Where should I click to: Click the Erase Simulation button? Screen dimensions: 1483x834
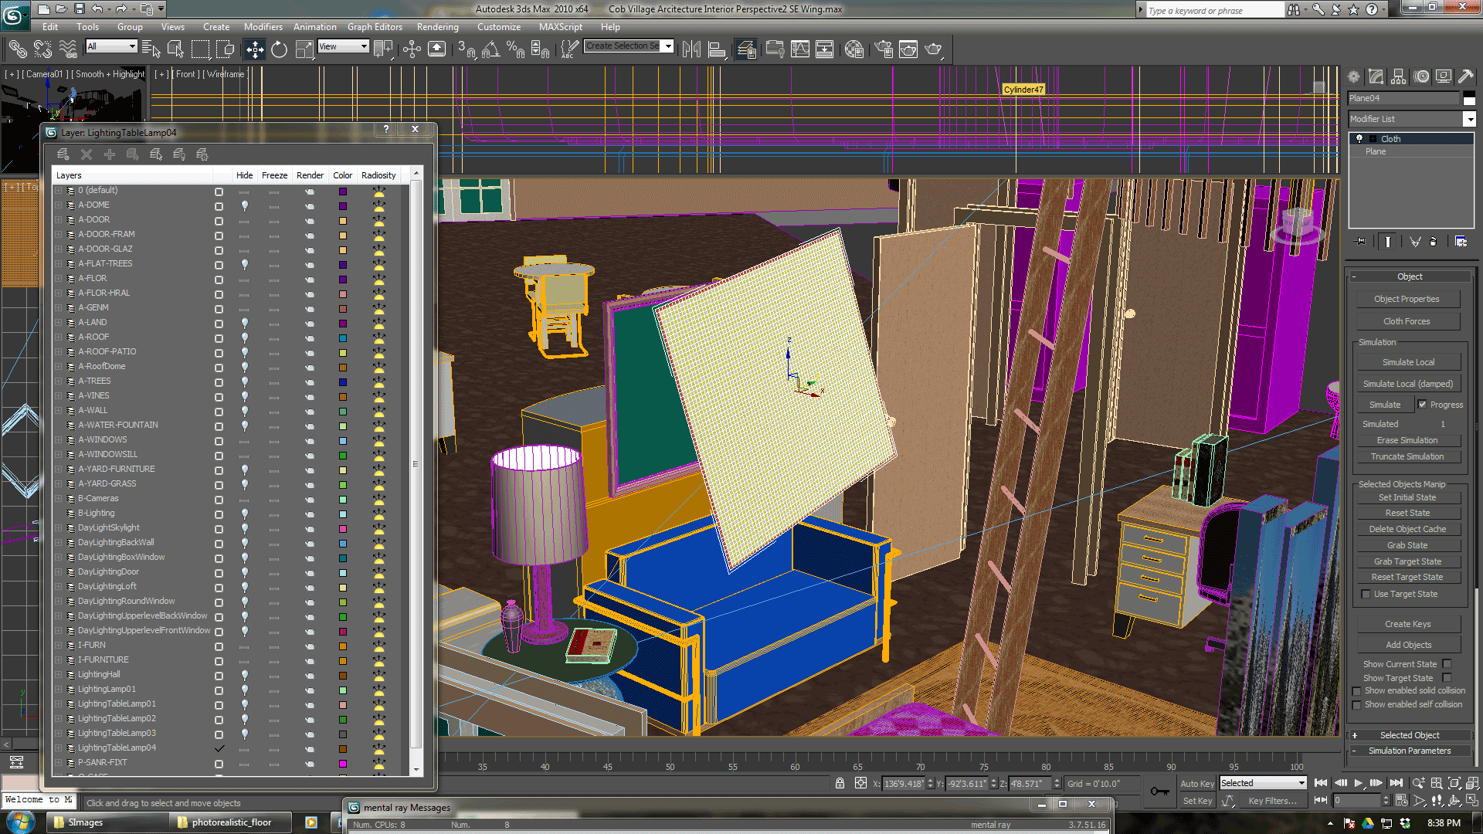pos(1407,440)
